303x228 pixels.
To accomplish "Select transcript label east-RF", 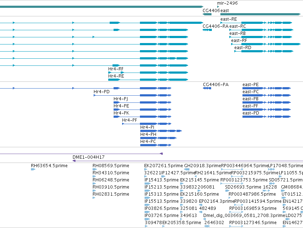I will [x=239, y=41].
